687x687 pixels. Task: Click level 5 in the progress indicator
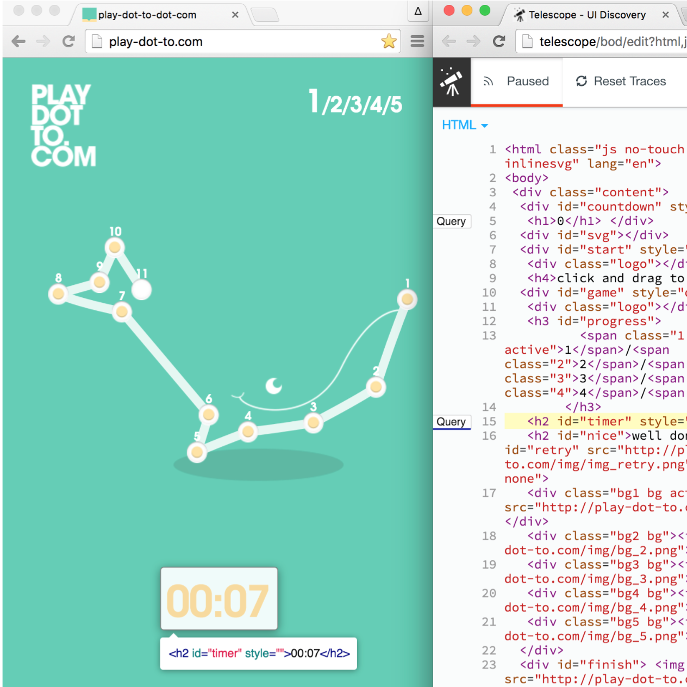coord(396,105)
